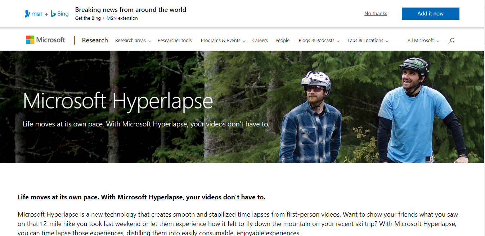Expand the Blogs & Podcasts menu
The height and width of the screenshot is (236, 485).
click(319, 41)
